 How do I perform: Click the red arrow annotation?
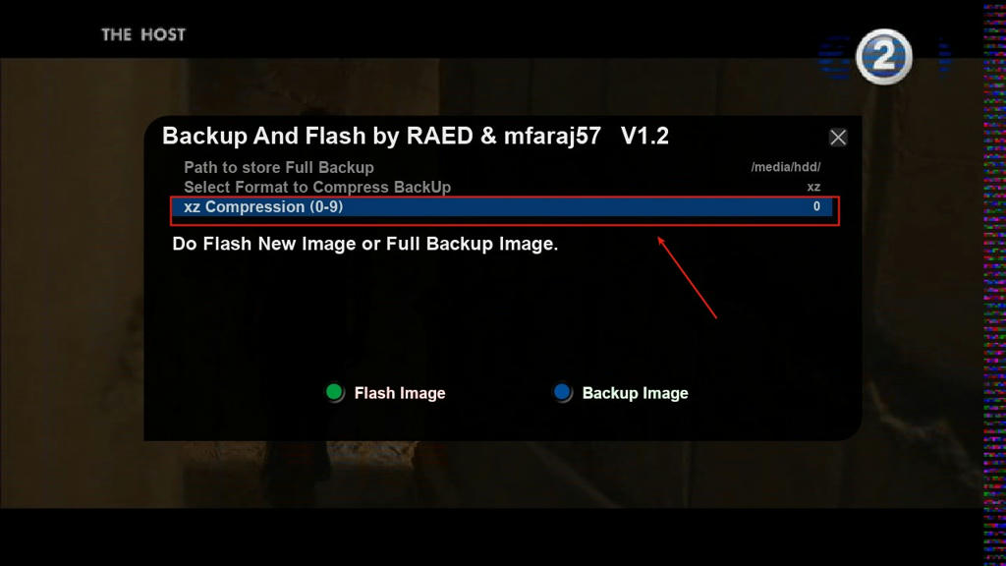pos(687,277)
